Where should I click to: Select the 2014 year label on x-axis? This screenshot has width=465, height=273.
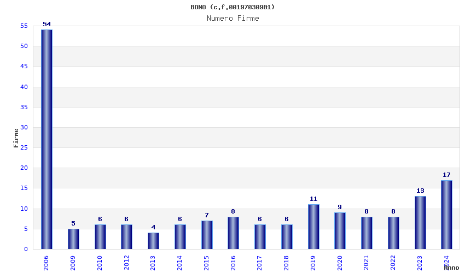179,263
